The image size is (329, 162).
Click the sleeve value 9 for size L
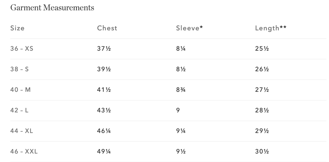click(178, 111)
